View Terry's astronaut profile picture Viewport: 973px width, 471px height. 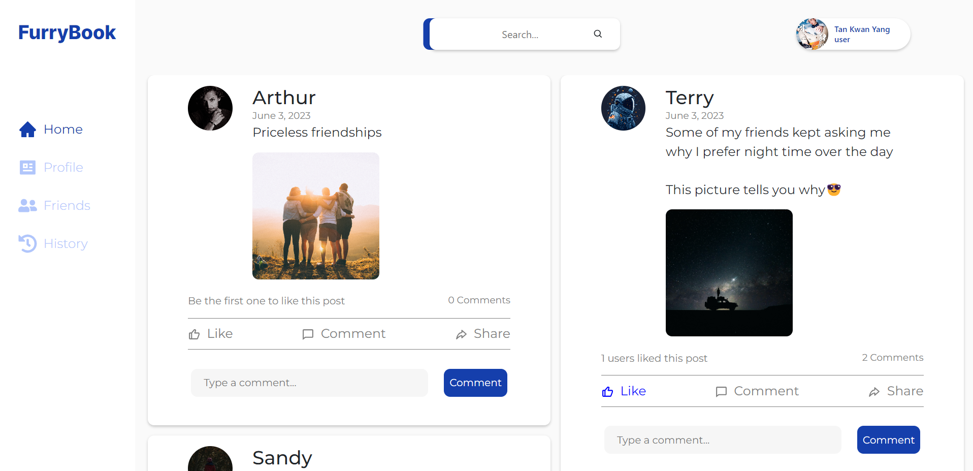click(x=623, y=108)
